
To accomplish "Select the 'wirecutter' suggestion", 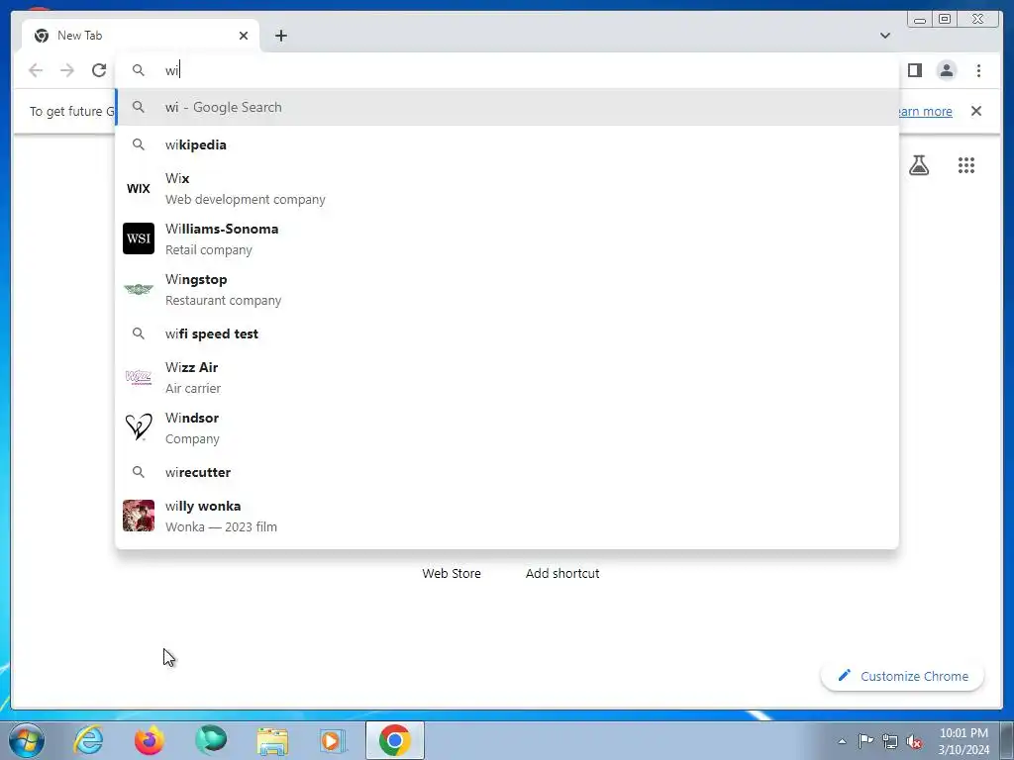I will point(507,472).
